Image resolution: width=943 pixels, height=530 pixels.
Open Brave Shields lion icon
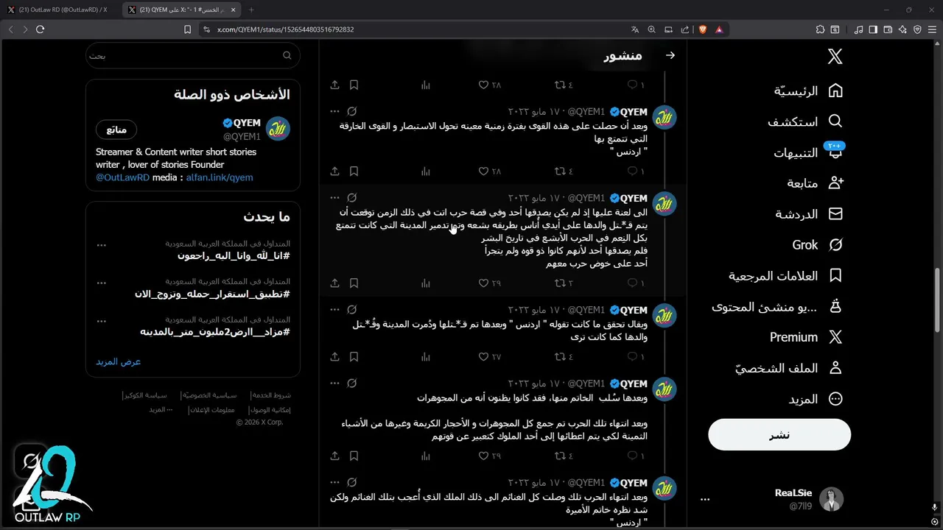tap(702, 29)
